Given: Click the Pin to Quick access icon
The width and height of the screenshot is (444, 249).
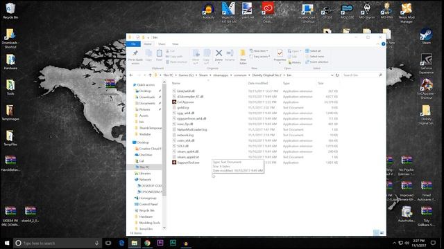Looking at the screenshot, I should point(135,53).
